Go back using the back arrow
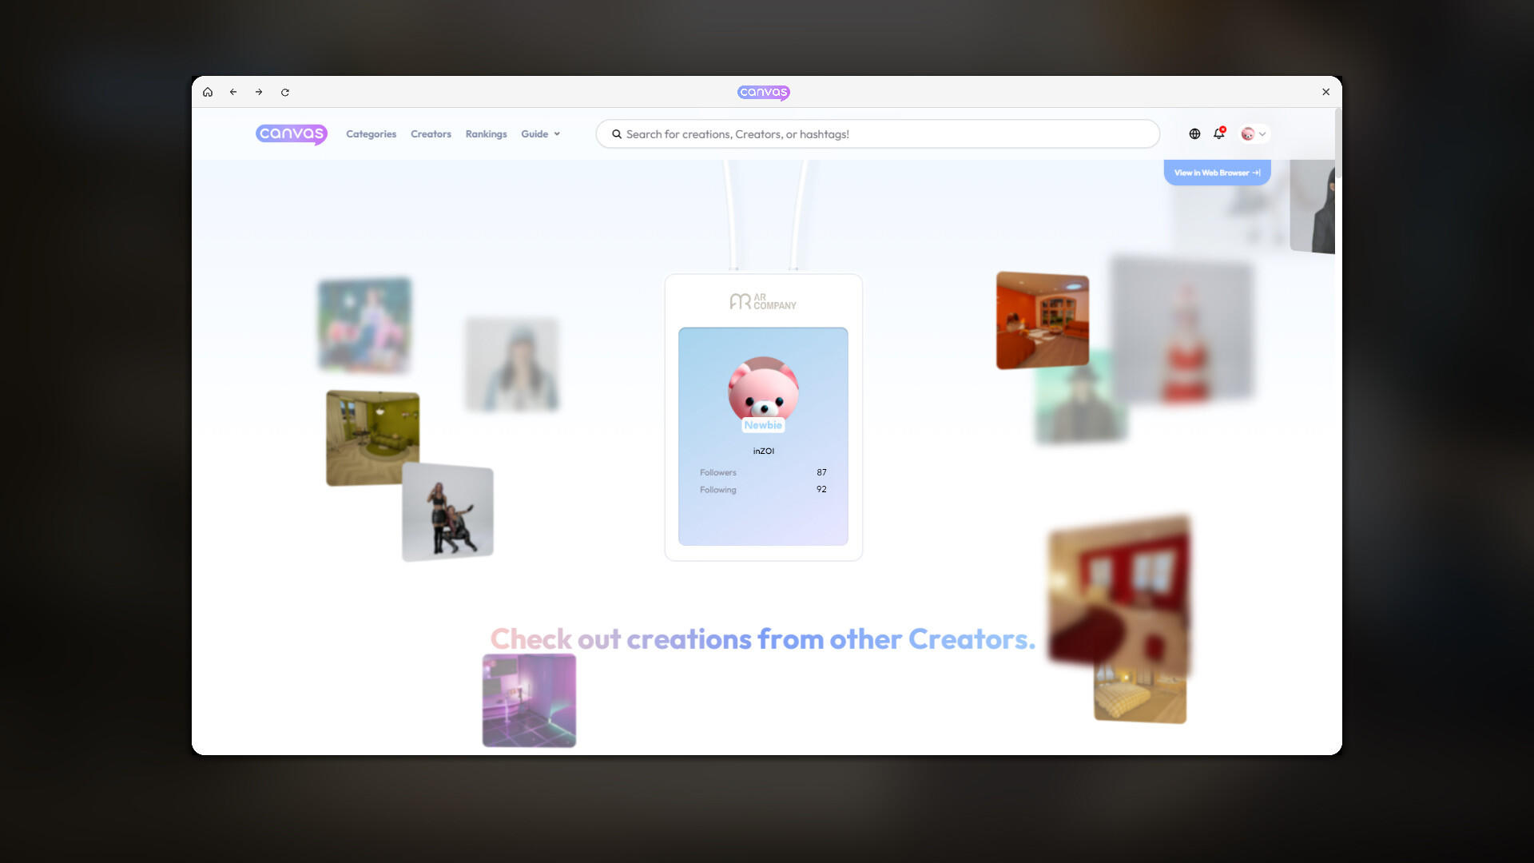1534x863 pixels. 233,92
